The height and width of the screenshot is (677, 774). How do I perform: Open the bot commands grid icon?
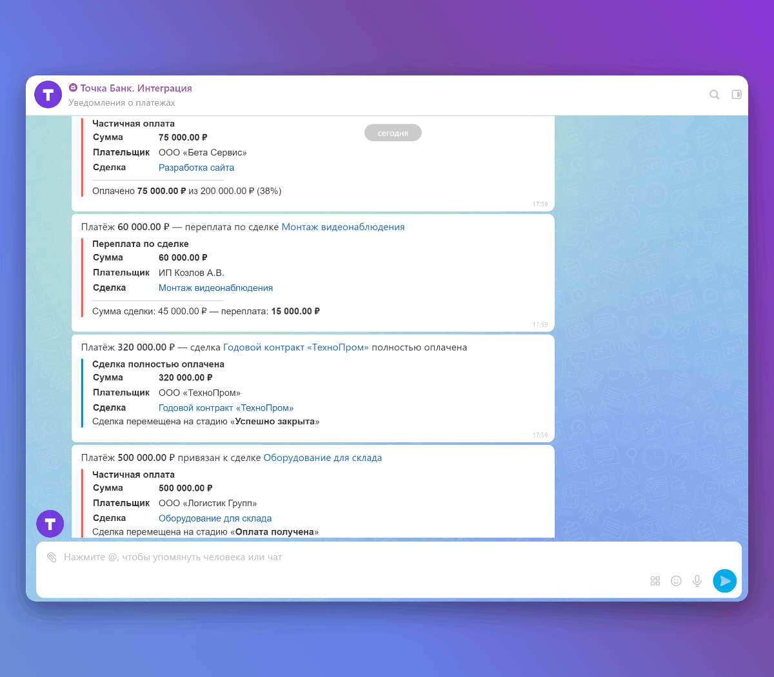click(x=655, y=581)
